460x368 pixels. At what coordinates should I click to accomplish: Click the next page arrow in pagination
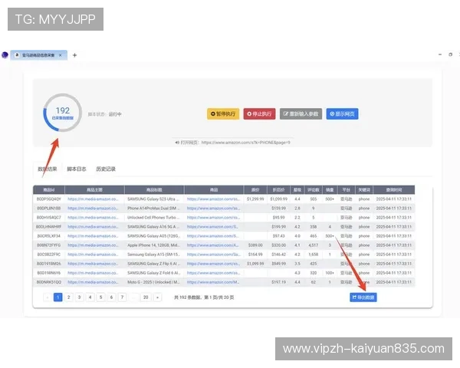[158, 297]
